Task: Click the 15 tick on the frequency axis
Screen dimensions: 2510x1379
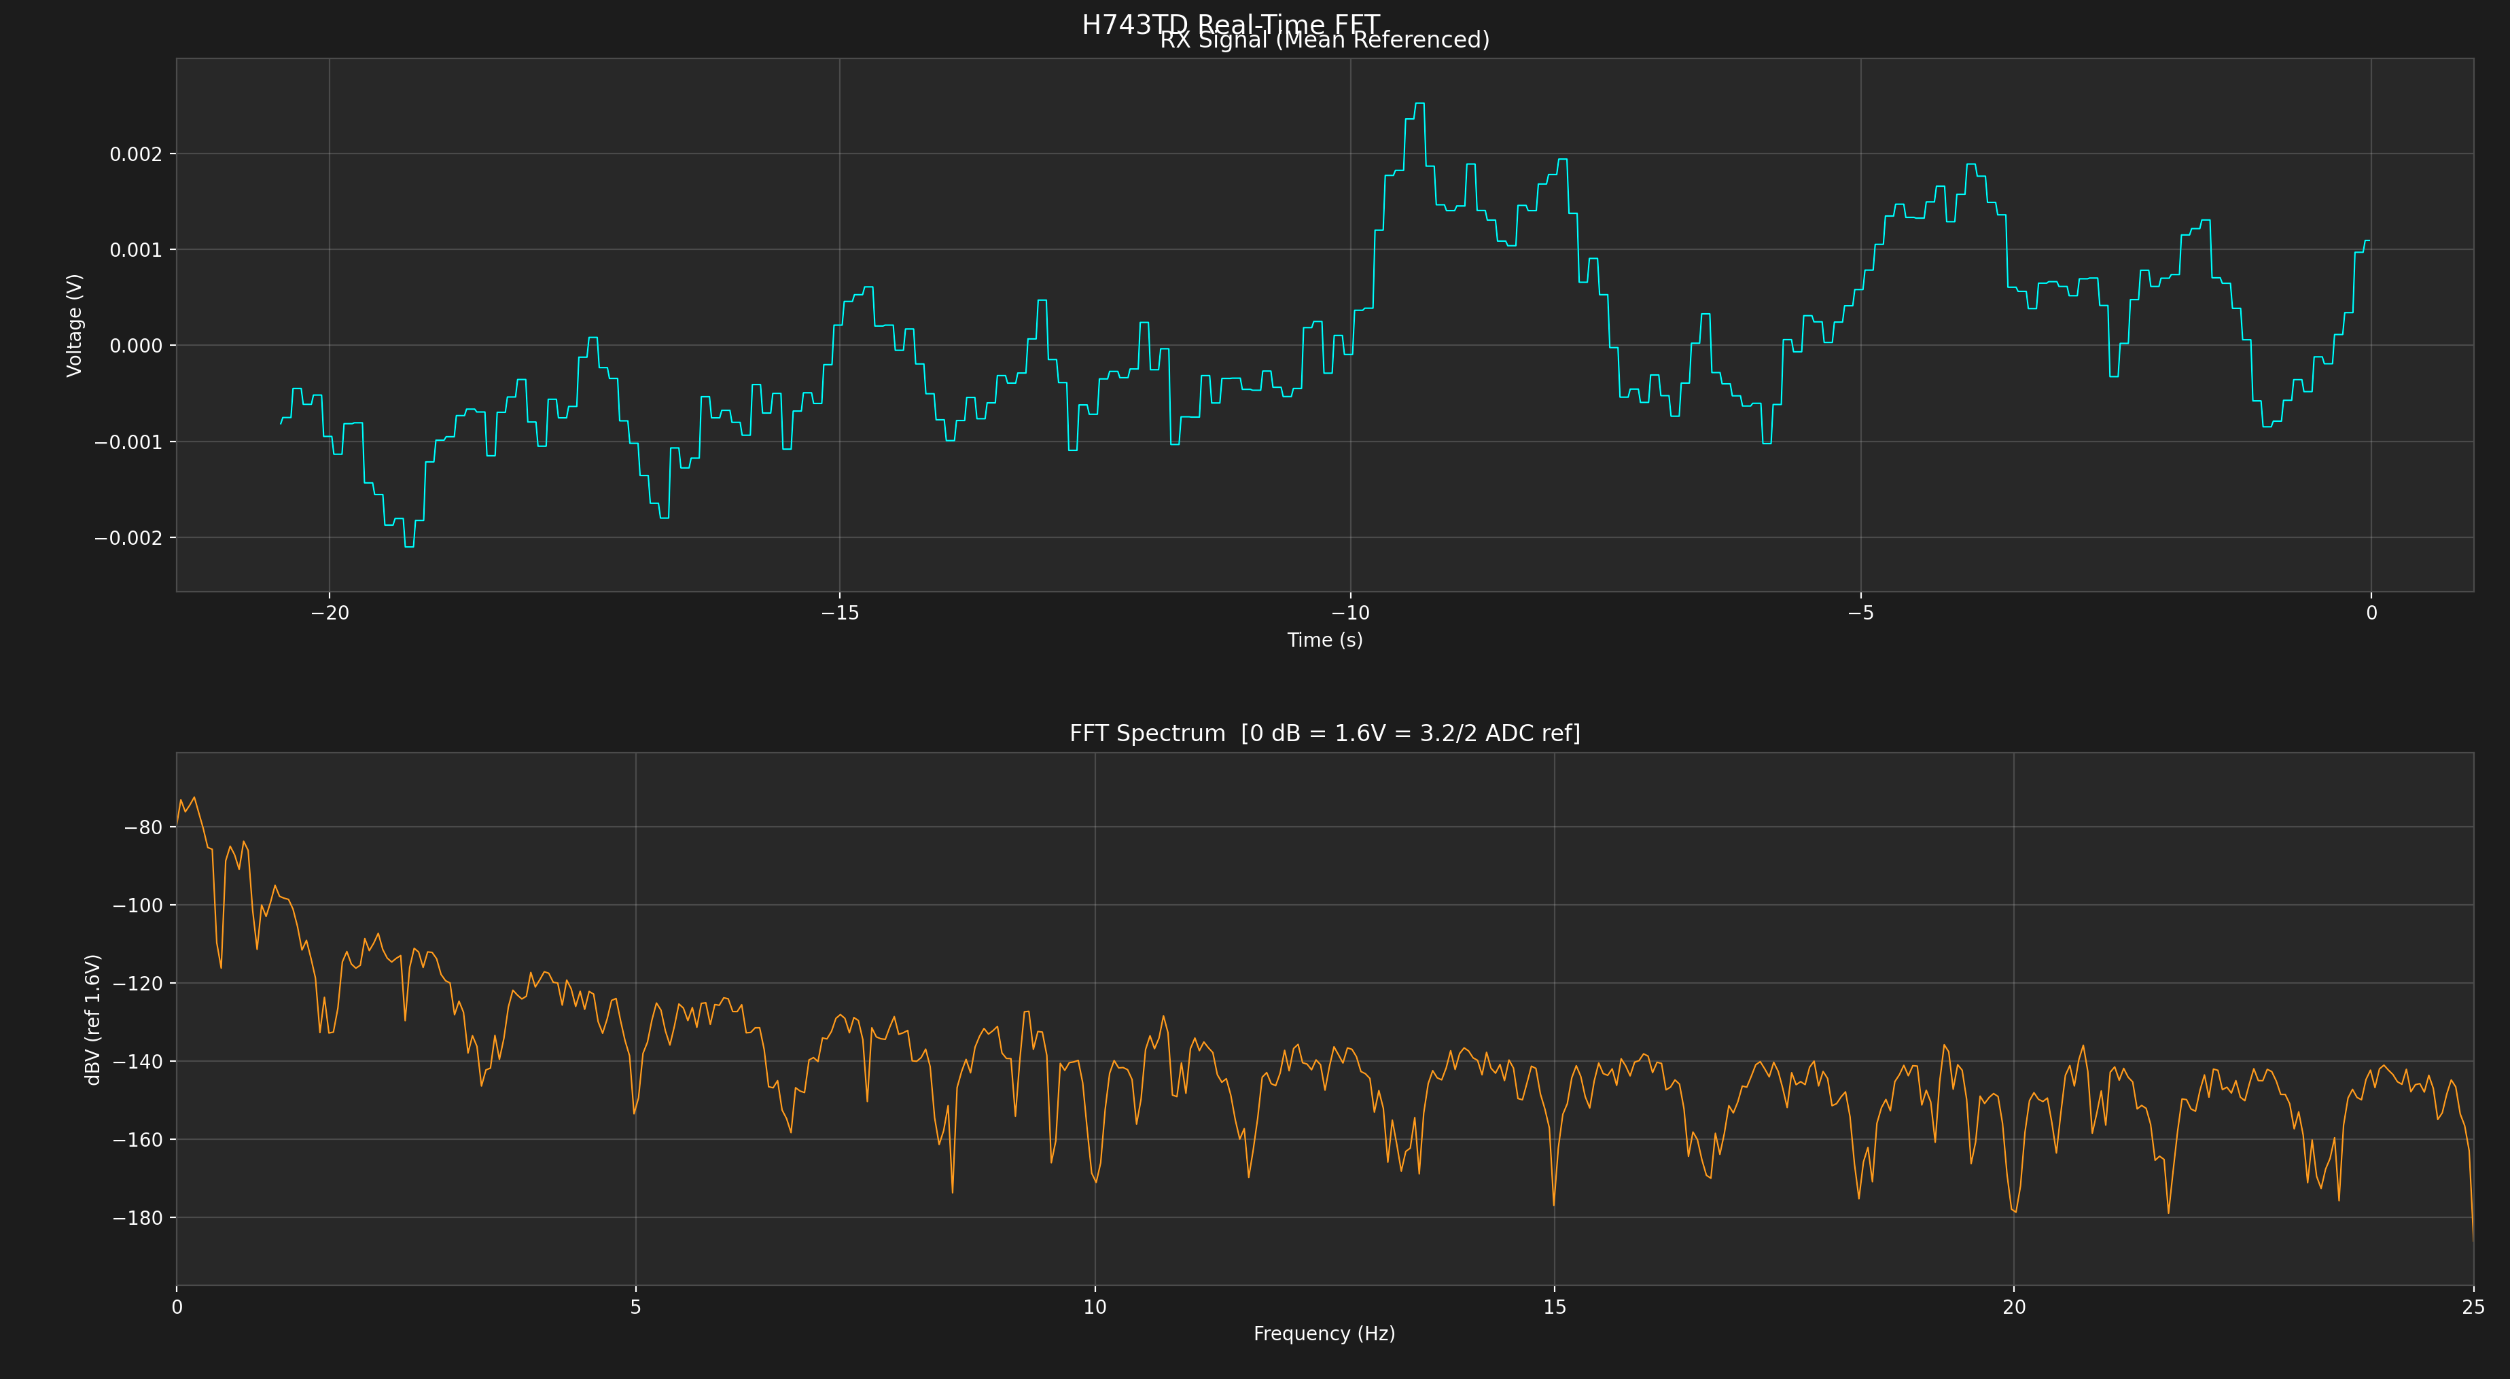Action: click(x=1554, y=1307)
